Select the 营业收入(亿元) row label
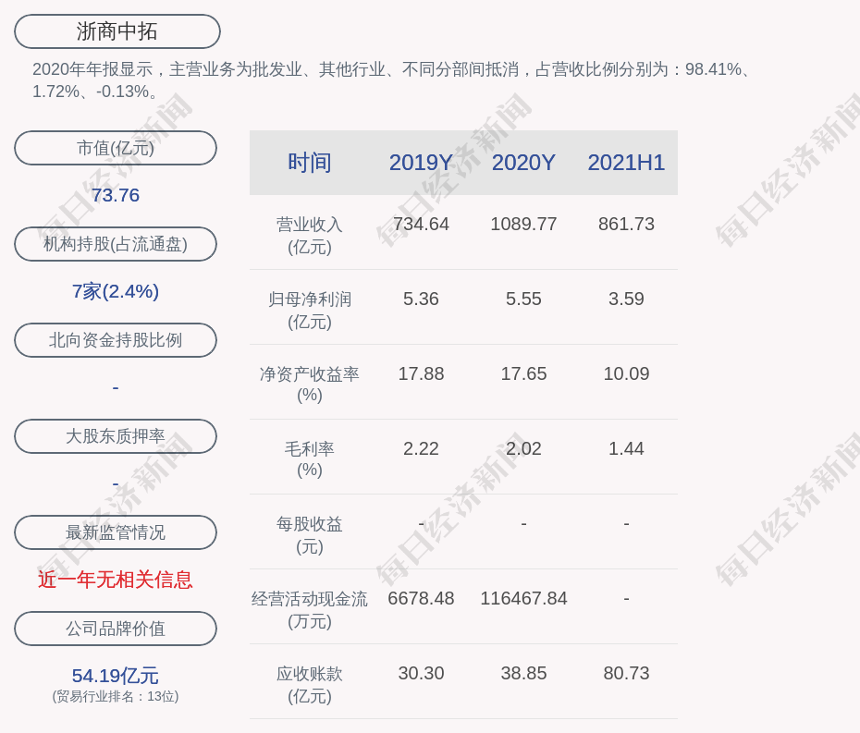The width and height of the screenshot is (860, 733). 310,235
